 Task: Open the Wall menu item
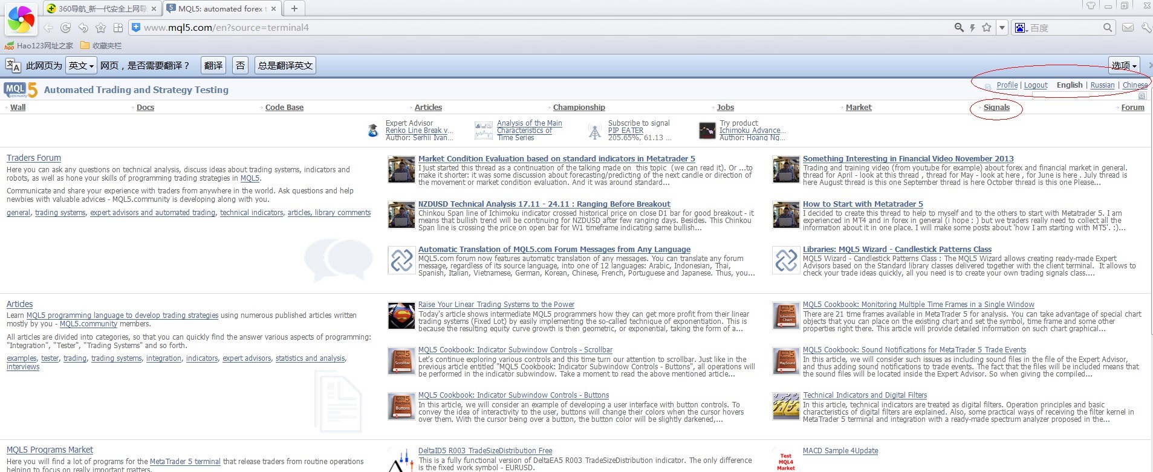pyautogui.click(x=18, y=108)
